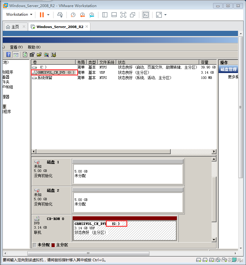The image size is (246, 265).
Task: Click the VM view vertical scroll-up arrow
Action: click(x=241, y=34)
